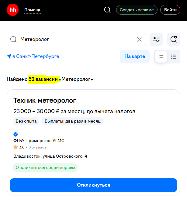Clear the Метеоролог search text
The image size is (187, 200).
pos(139,39)
